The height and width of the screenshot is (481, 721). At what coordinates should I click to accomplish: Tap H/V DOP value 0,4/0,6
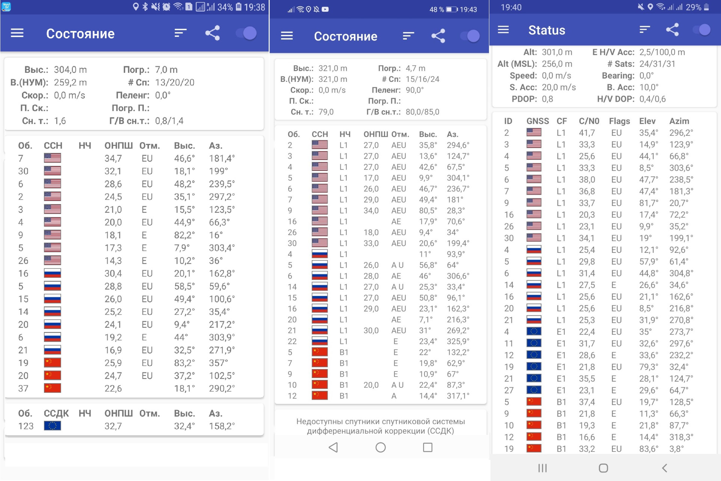(x=652, y=99)
